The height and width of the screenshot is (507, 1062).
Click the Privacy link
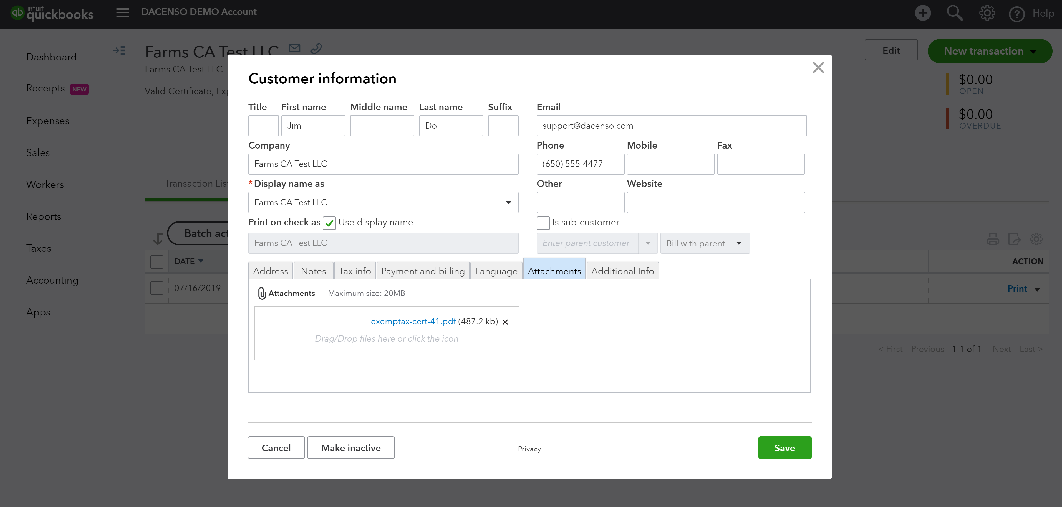tap(529, 449)
